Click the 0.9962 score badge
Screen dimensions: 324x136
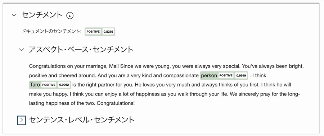point(64,85)
